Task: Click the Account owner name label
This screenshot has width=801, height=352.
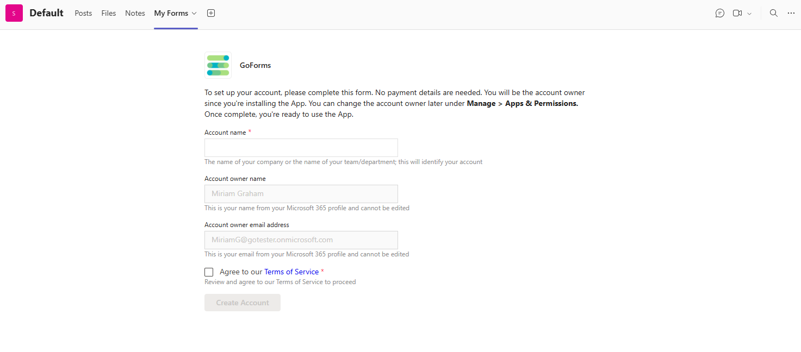Action: coord(235,179)
